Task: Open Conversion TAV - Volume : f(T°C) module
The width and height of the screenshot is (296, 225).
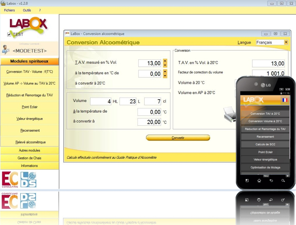Action: 29,72
